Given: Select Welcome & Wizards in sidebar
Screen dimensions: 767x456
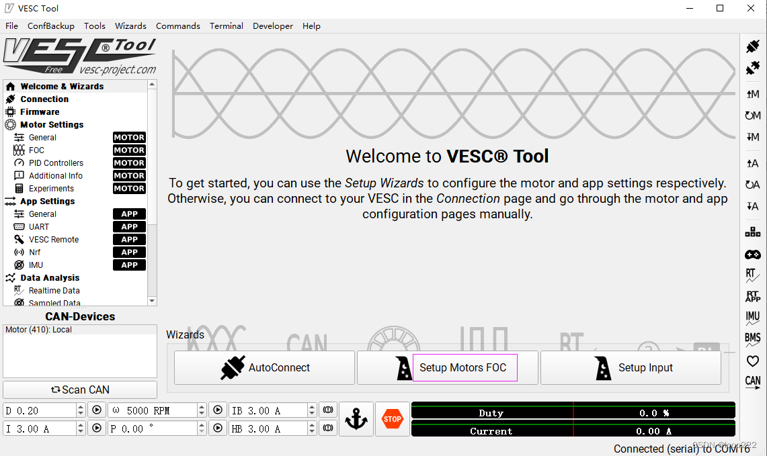Looking at the screenshot, I should (75, 86).
